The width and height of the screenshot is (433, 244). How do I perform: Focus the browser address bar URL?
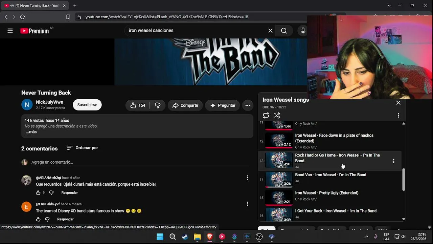click(167, 17)
